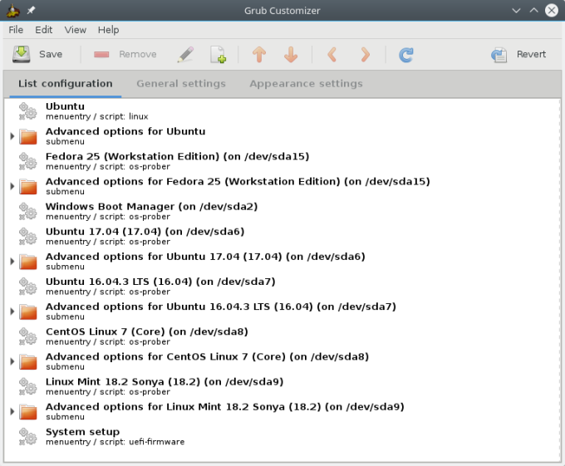This screenshot has width=565, height=466.
Task: Select Linux Mint 18.2 Sonya entry text
Action: point(165,382)
